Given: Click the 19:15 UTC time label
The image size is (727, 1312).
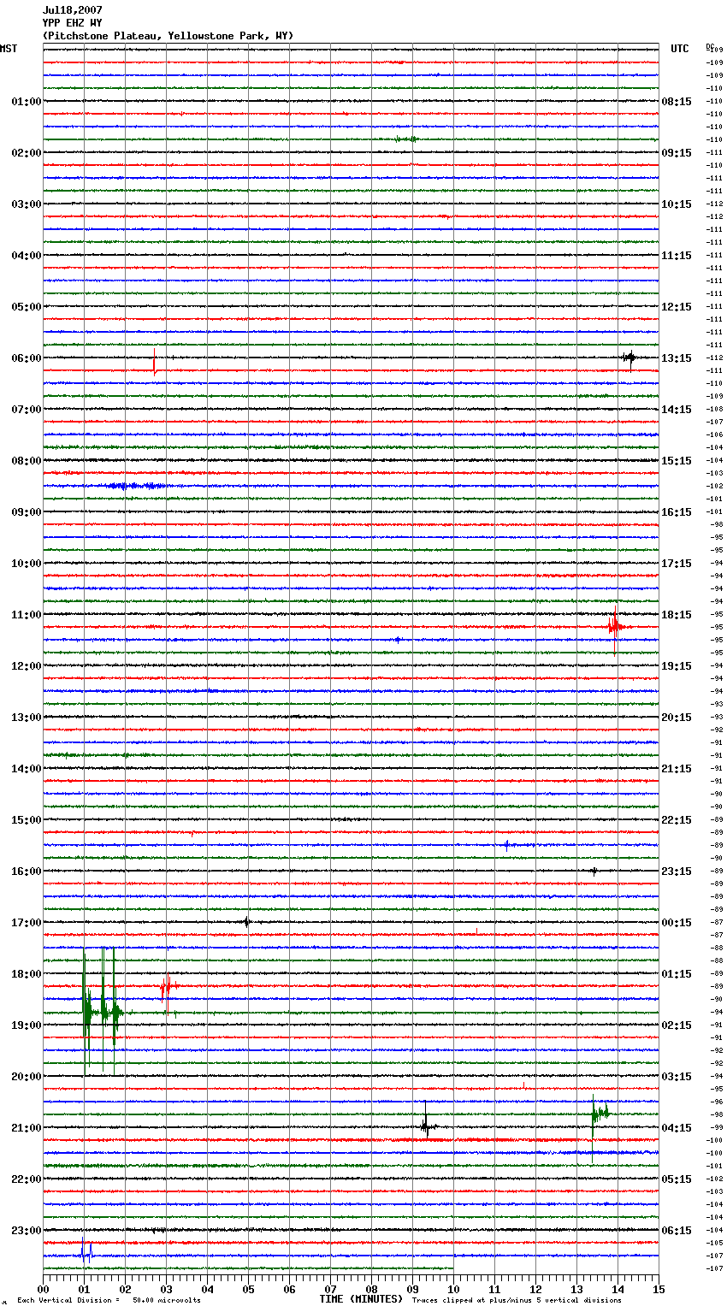Looking at the screenshot, I should pos(677,666).
